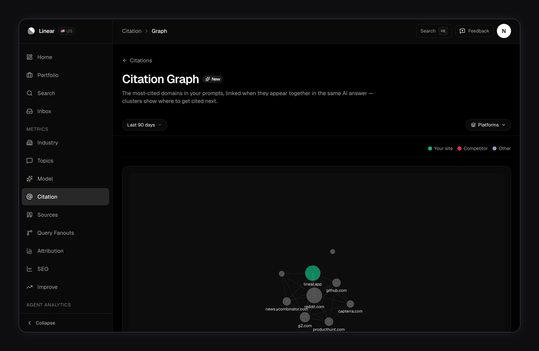Select the news.ycombinator.com graph node
Screen dimensions: 539x351
tap(287, 301)
